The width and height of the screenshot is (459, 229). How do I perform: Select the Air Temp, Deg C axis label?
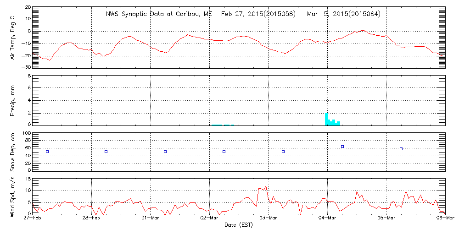tap(13, 38)
